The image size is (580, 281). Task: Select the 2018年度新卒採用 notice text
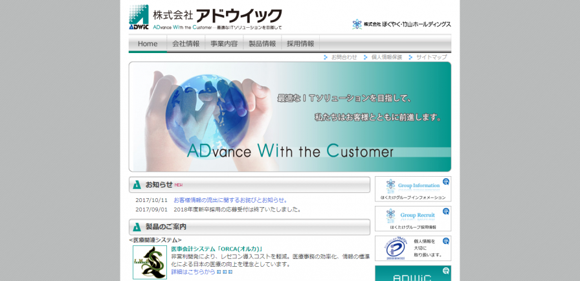pos(237,210)
